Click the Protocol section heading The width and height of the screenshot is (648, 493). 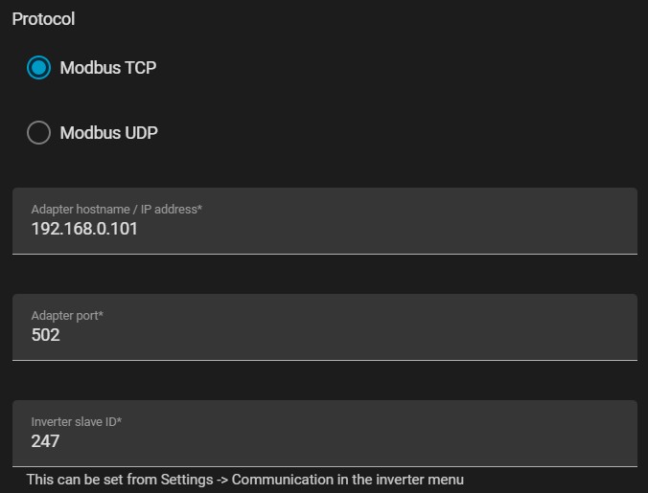[x=43, y=19]
